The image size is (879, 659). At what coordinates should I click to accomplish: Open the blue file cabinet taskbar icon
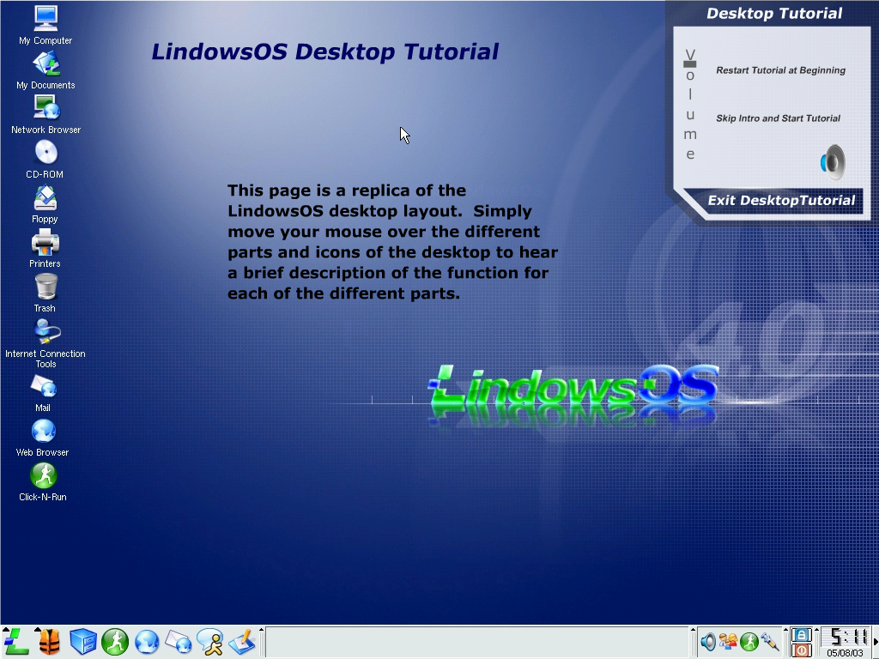(83, 642)
